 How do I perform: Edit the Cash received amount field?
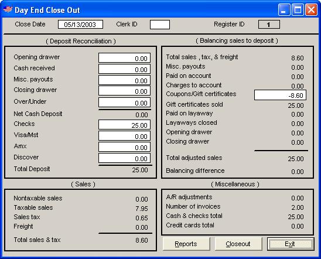(124, 69)
